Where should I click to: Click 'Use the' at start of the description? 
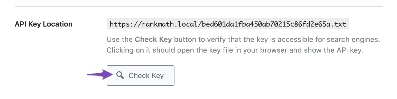point(120,40)
